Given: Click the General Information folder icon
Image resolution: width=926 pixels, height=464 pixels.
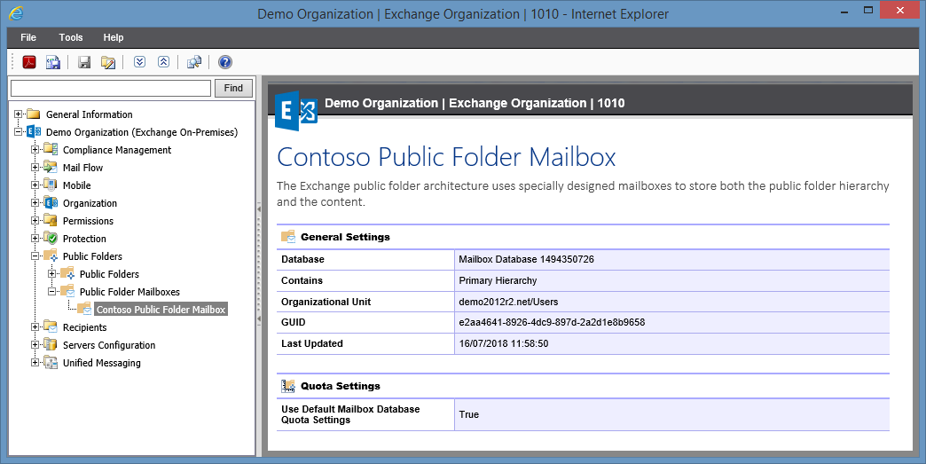Looking at the screenshot, I should [34, 114].
